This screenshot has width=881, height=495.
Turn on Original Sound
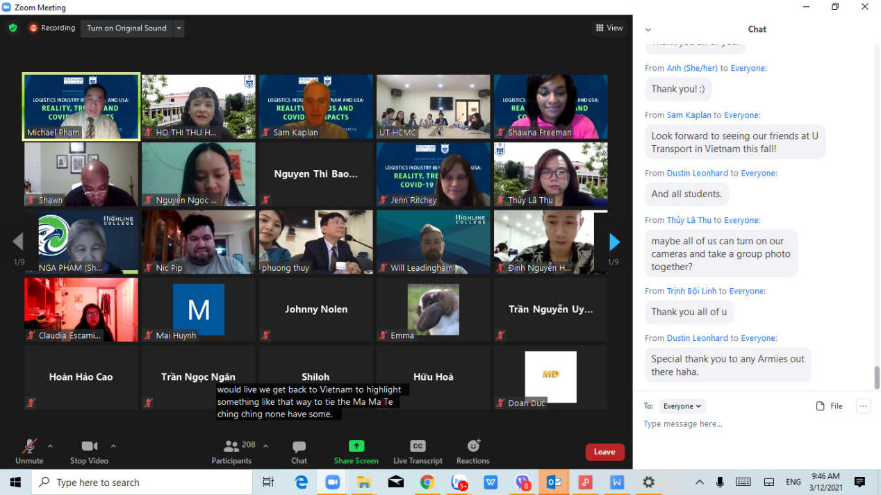(x=126, y=28)
